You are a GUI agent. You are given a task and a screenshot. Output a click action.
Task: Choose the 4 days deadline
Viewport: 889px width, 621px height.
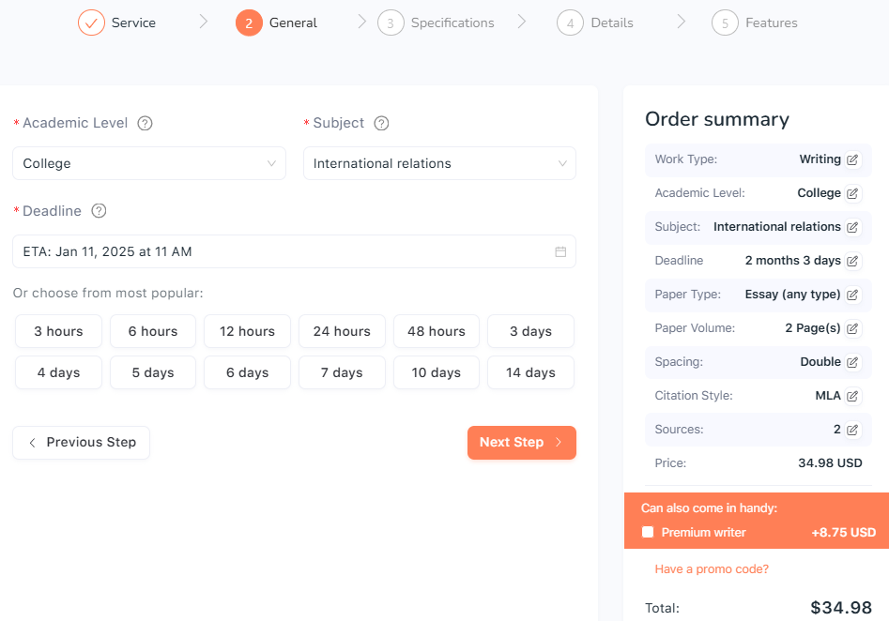pyautogui.click(x=58, y=372)
